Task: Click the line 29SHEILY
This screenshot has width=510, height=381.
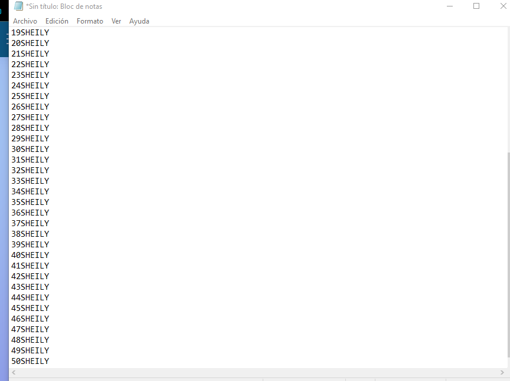Action: (x=30, y=138)
